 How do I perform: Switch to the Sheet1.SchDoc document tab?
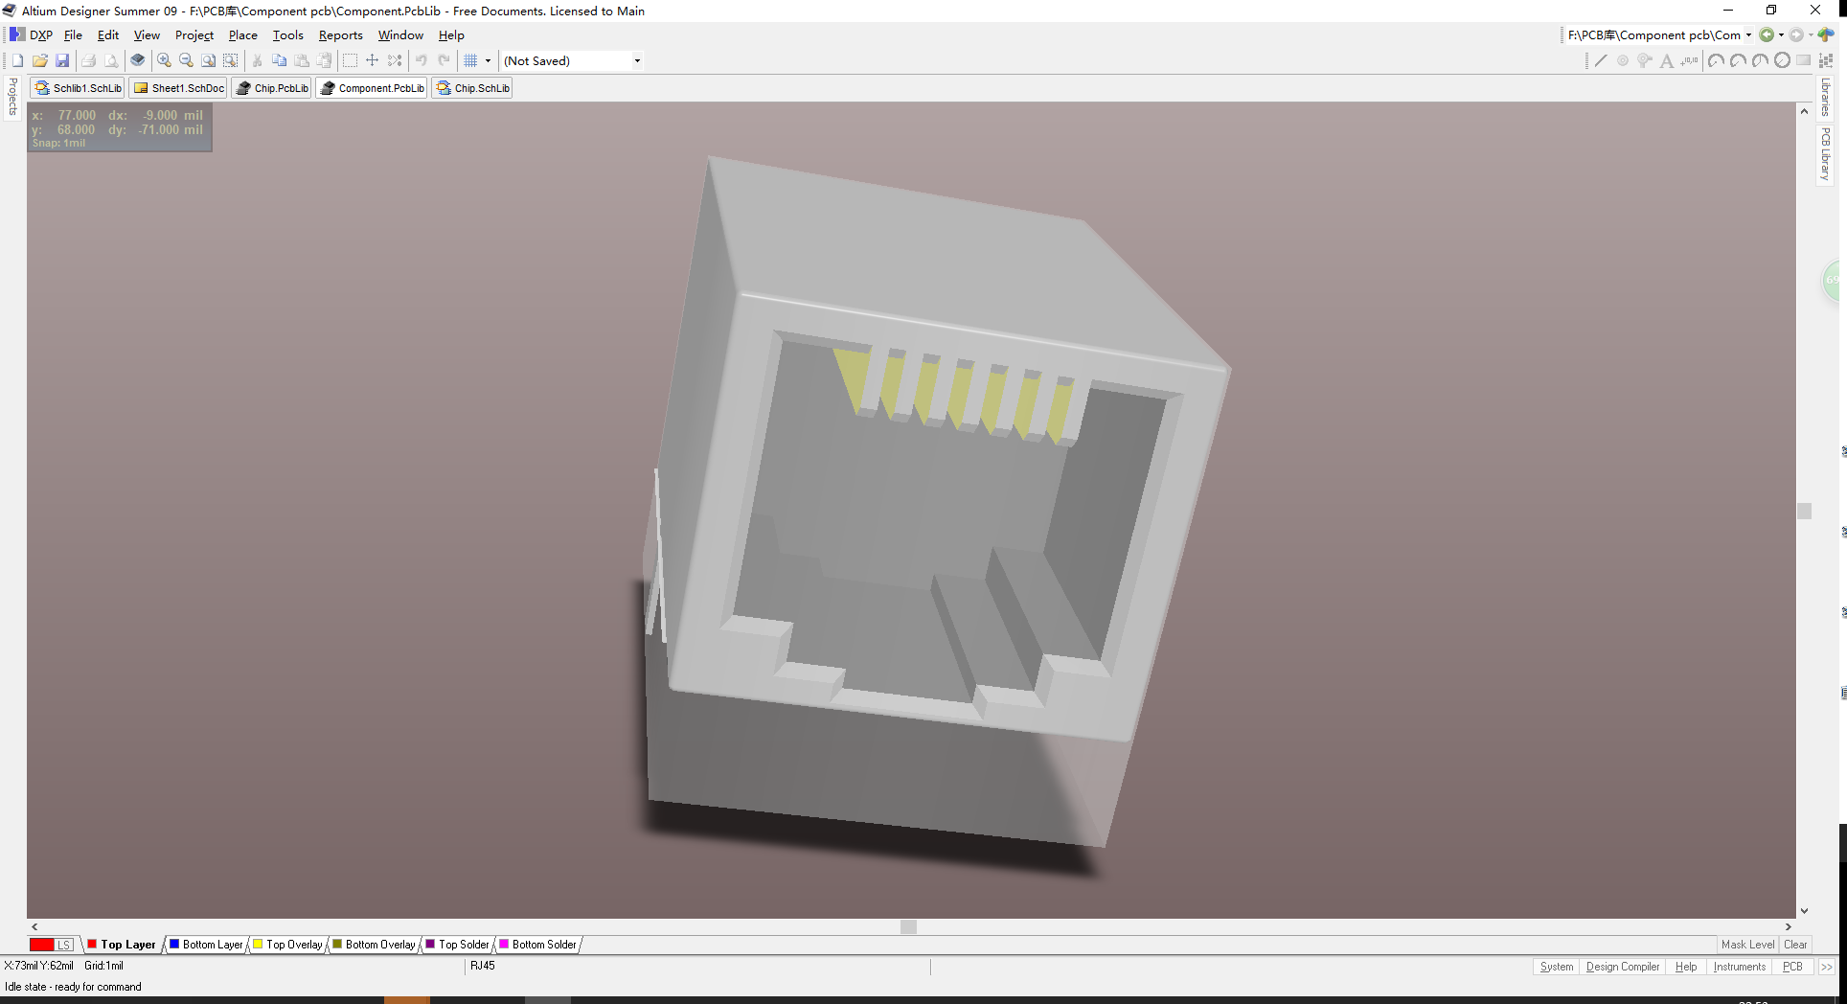(x=179, y=88)
